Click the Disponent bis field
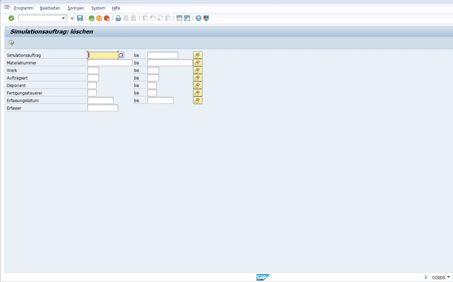453x282 pixels. pos(152,85)
